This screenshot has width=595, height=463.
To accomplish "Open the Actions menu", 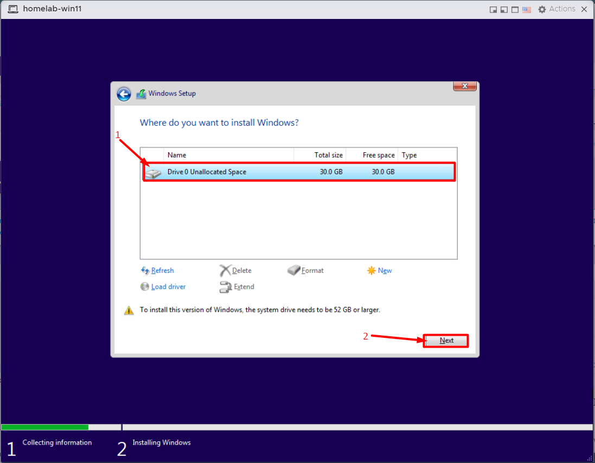I will coord(562,9).
